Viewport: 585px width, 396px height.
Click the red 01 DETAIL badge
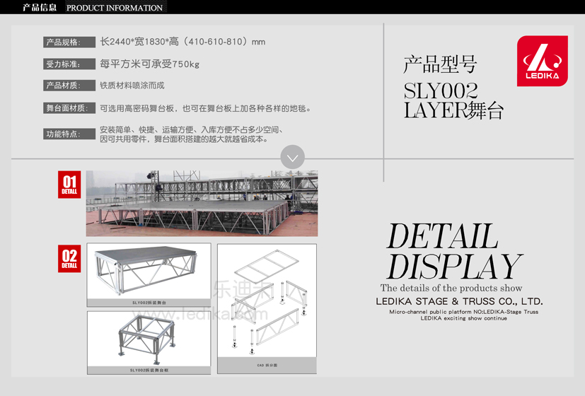click(x=69, y=185)
